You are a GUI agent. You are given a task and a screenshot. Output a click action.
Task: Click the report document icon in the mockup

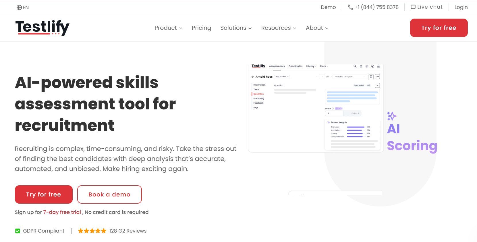[371, 77]
